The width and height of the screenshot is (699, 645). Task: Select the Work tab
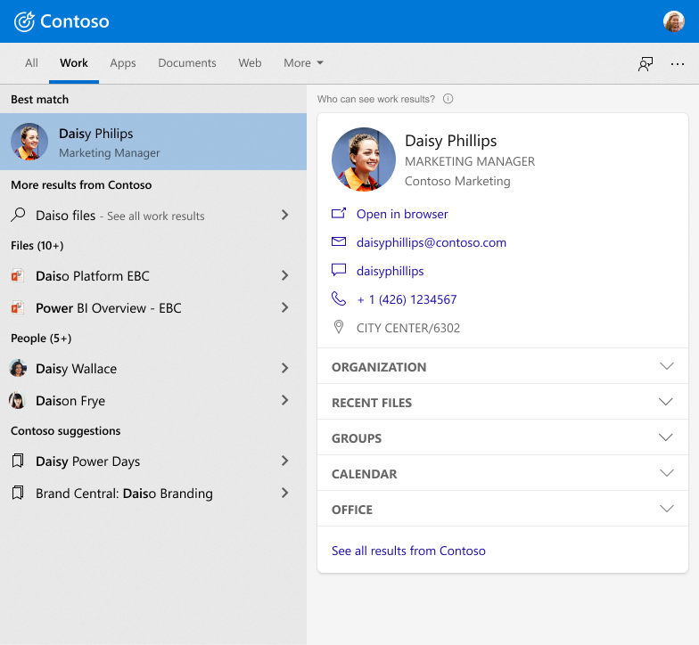(x=74, y=62)
